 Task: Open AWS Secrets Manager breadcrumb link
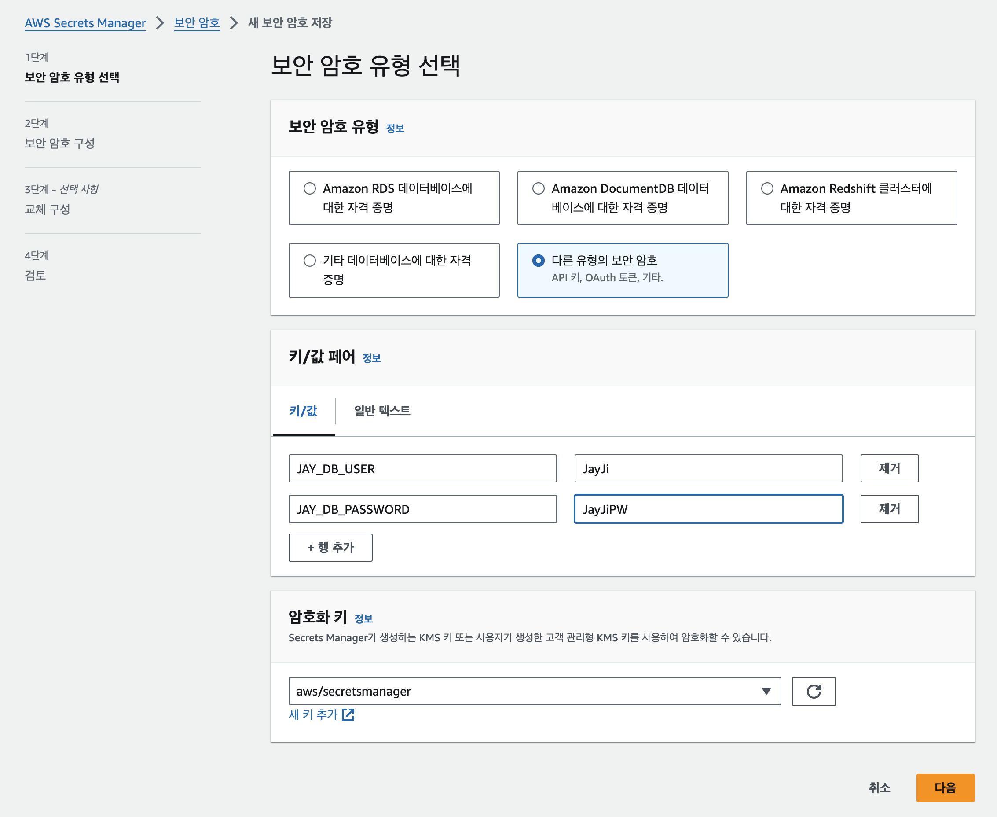click(x=85, y=22)
